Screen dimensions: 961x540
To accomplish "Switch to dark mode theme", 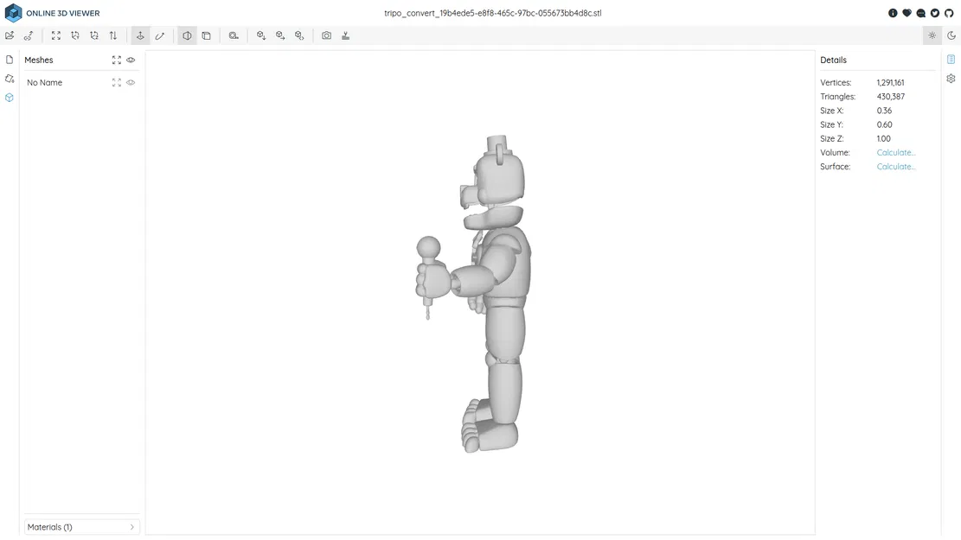I will click(x=951, y=35).
